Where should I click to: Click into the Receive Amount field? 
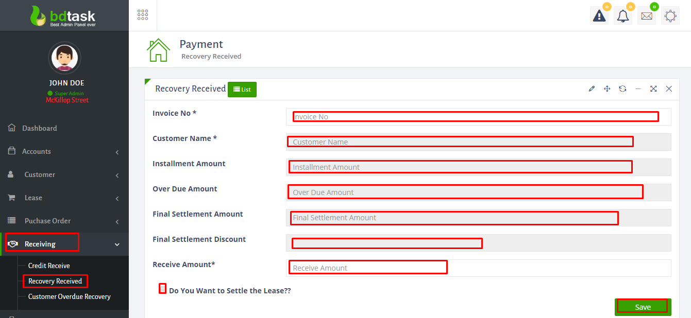coord(478,268)
